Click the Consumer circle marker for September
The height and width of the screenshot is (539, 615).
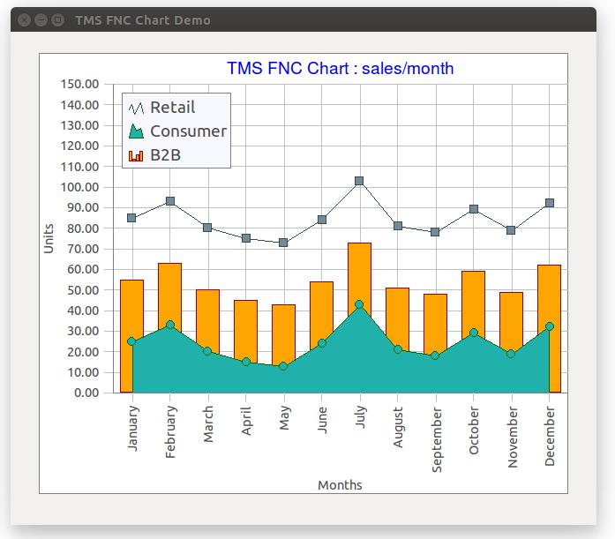(x=435, y=356)
